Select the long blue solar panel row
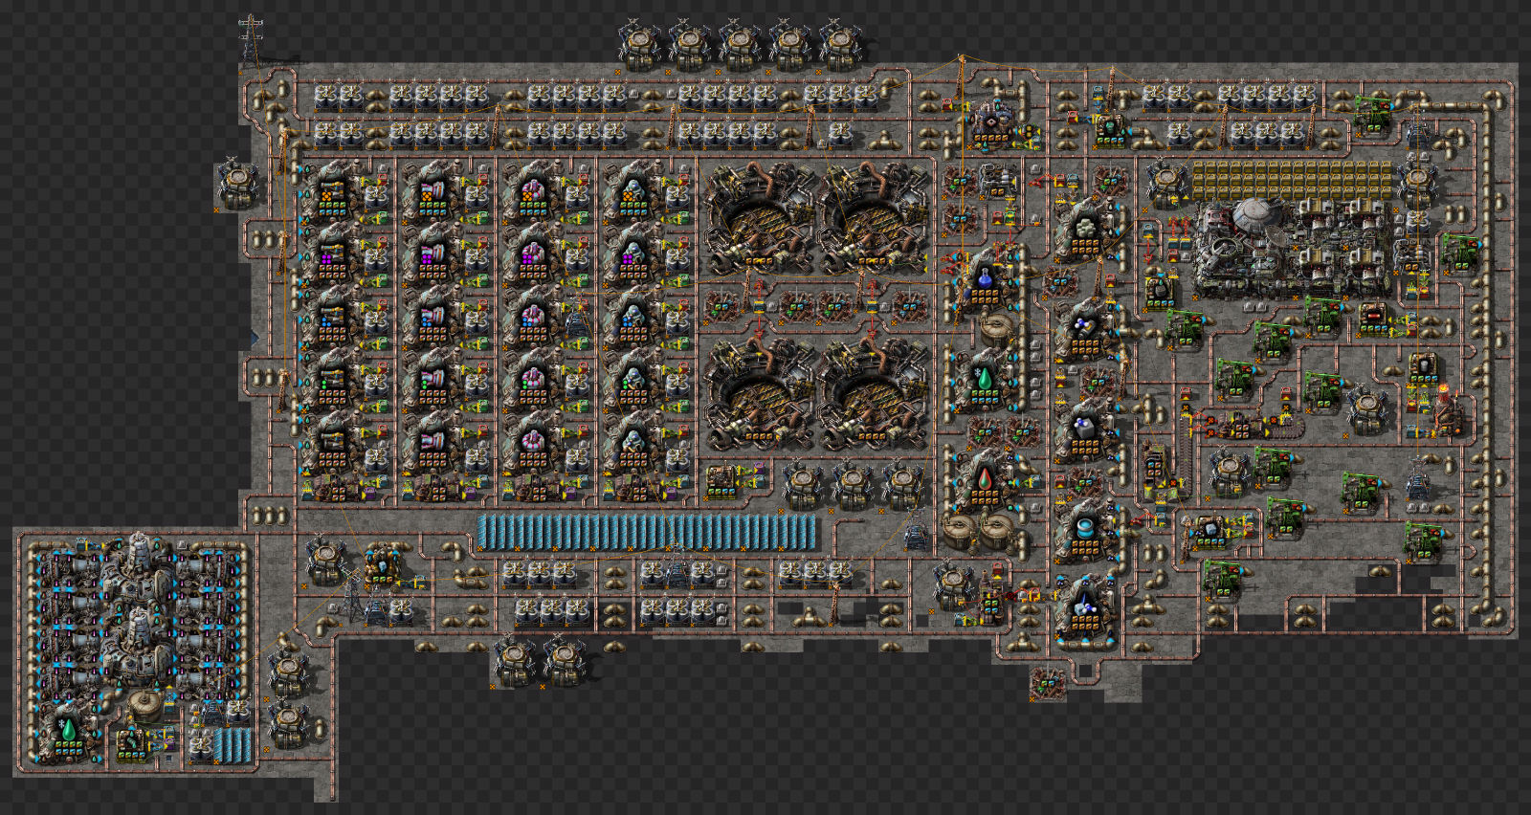This screenshot has height=815, width=1531. 647,532
